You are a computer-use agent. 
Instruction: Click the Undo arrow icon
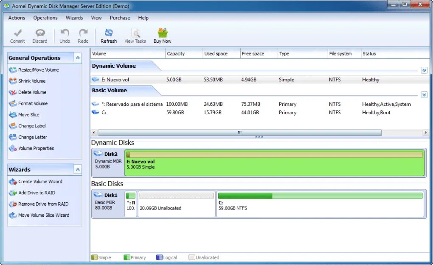65,33
